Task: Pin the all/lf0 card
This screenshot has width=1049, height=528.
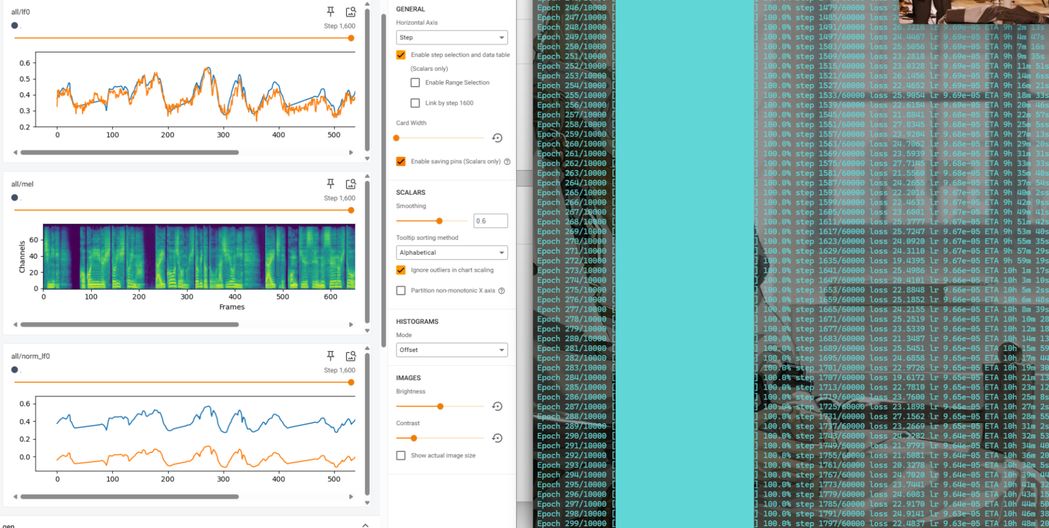Action: click(330, 11)
